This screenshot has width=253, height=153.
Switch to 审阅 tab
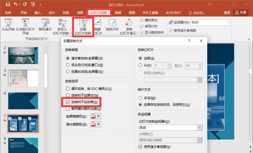[x=118, y=13]
